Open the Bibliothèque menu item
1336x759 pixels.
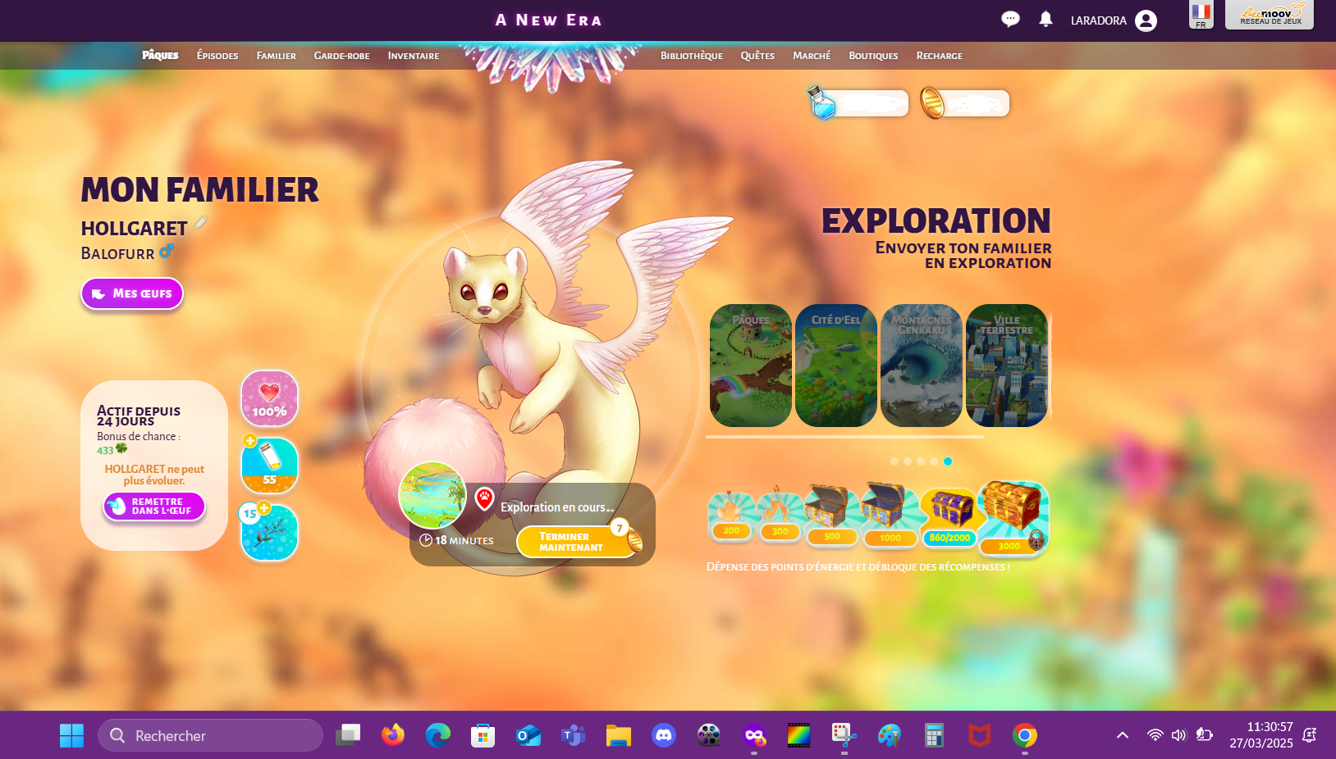(x=692, y=56)
